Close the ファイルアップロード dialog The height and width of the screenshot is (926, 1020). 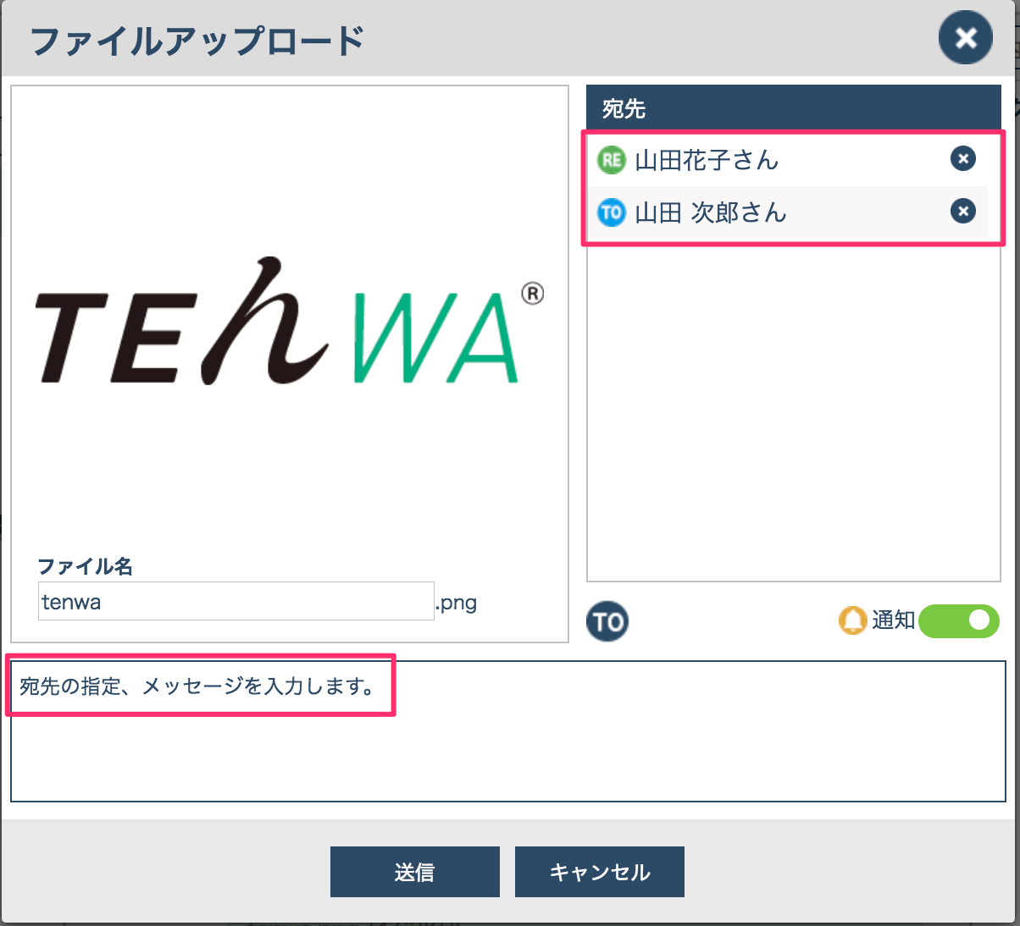pyautogui.click(x=965, y=38)
